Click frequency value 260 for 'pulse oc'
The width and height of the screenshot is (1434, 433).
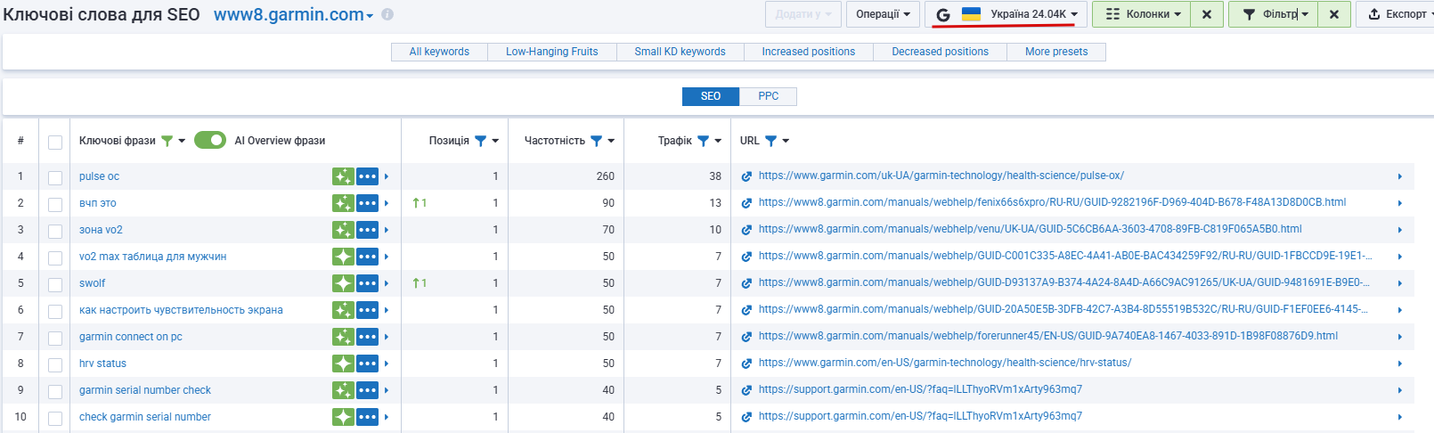606,176
